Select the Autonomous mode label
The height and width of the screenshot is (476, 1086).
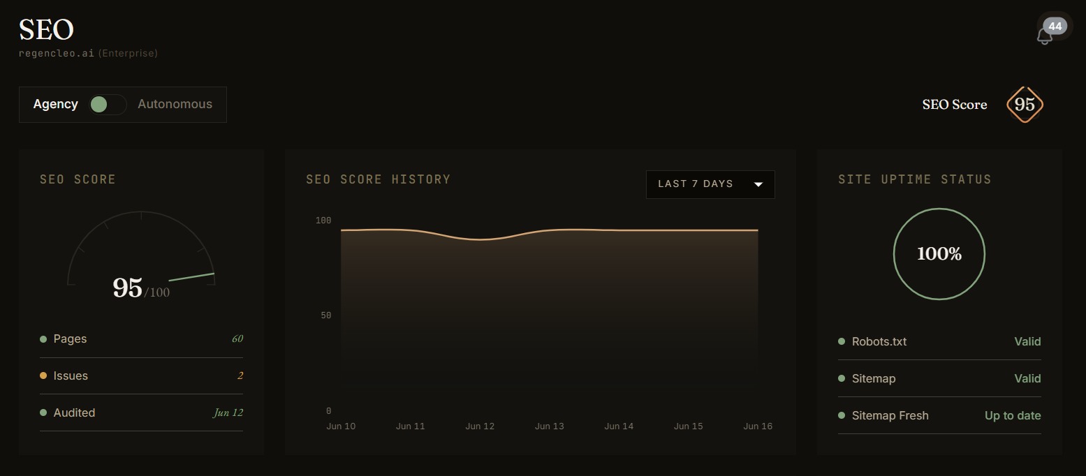175,104
